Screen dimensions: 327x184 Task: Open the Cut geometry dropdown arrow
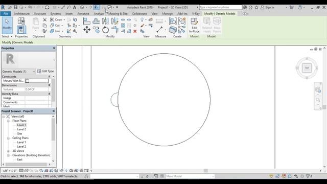62,26
